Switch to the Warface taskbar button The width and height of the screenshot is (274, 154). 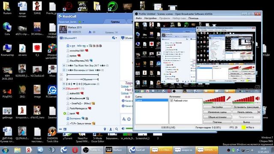tap(115, 150)
